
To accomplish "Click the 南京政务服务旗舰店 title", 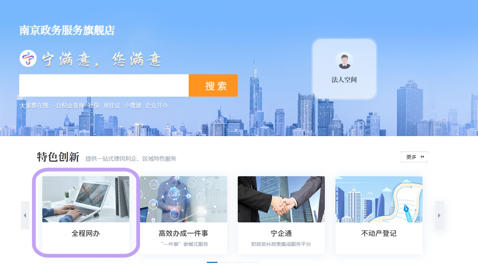I will 67,30.
